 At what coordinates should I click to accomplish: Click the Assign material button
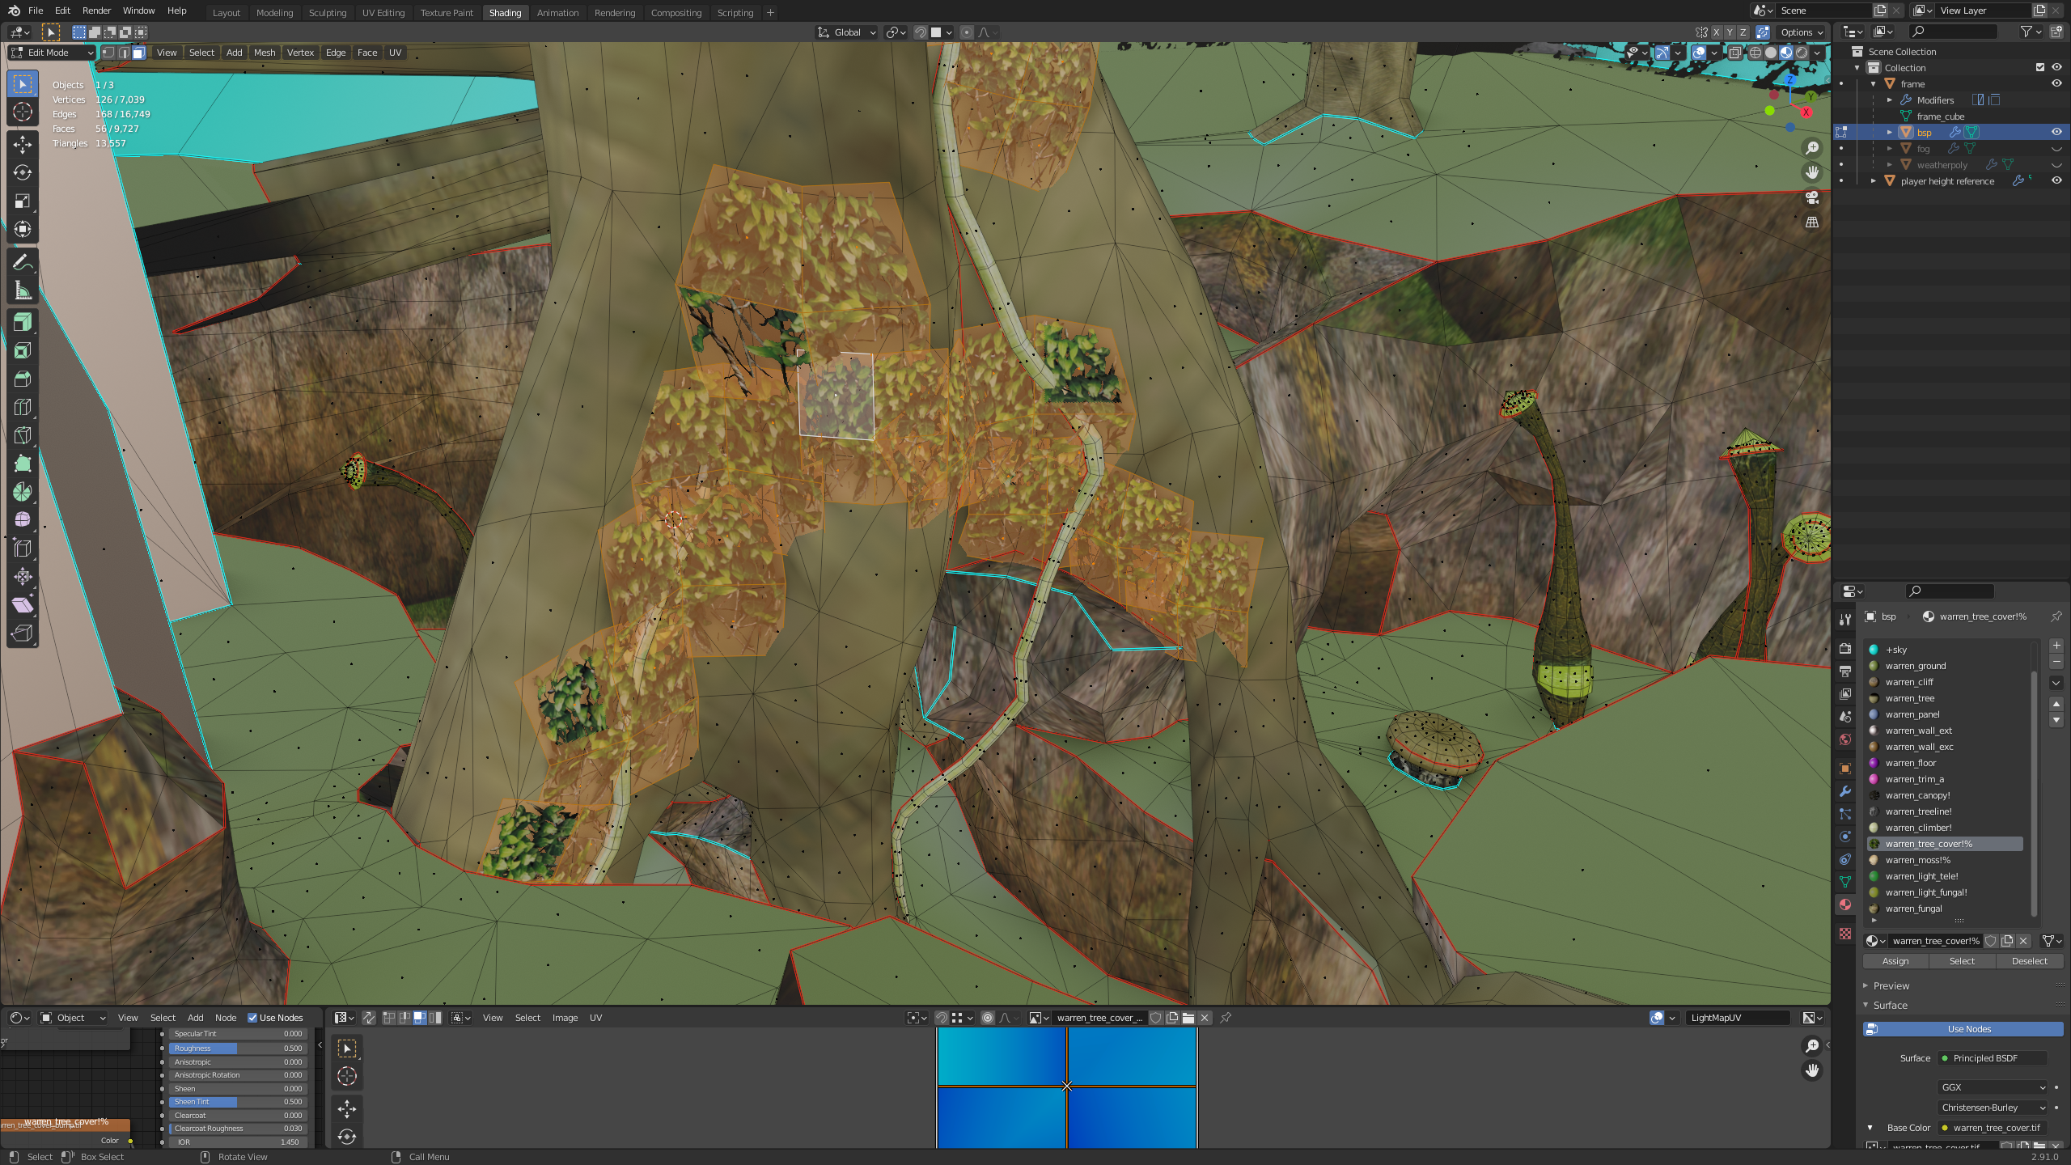[x=1895, y=961]
